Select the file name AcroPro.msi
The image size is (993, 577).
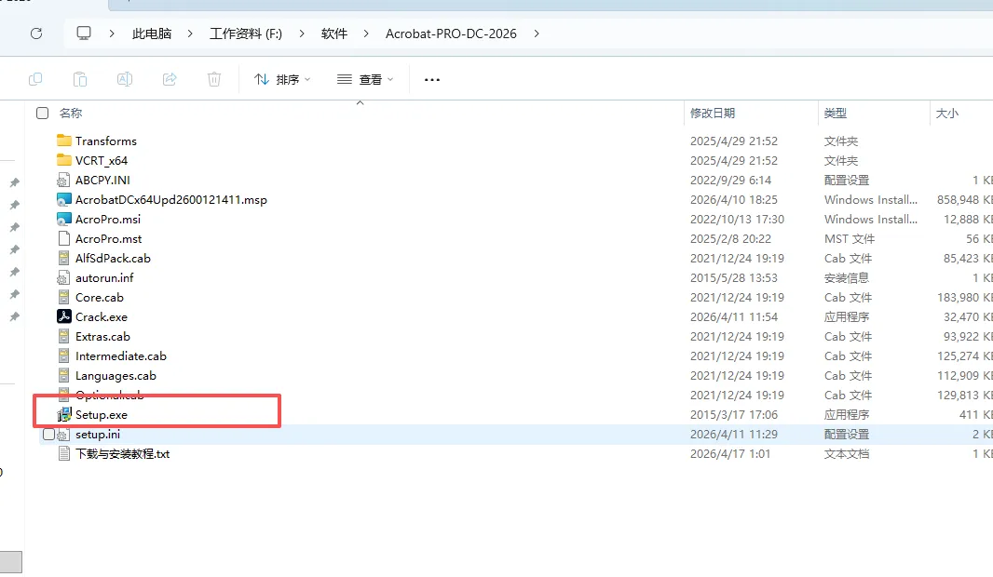(x=108, y=219)
